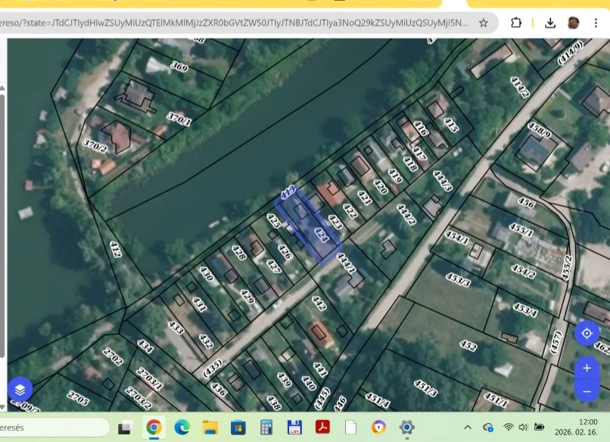Screen dimensions: 610x442
Task: Open the Chrome profile avatar
Action: pyautogui.click(x=573, y=23)
